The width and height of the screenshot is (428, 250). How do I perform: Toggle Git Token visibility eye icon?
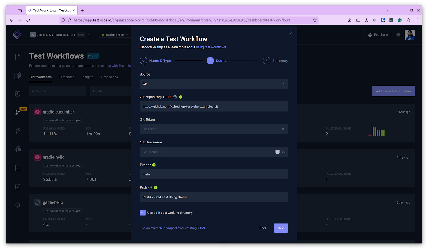(284, 129)
